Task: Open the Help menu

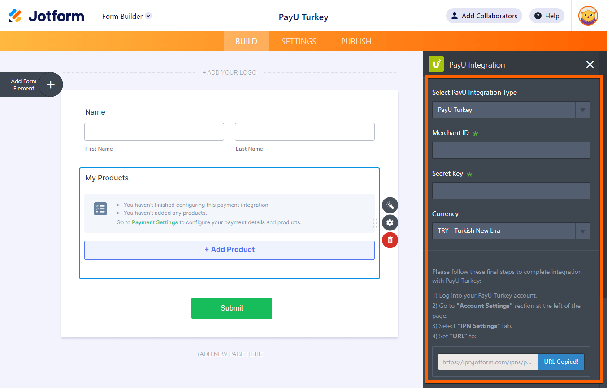Action: (x=547, y=16)
